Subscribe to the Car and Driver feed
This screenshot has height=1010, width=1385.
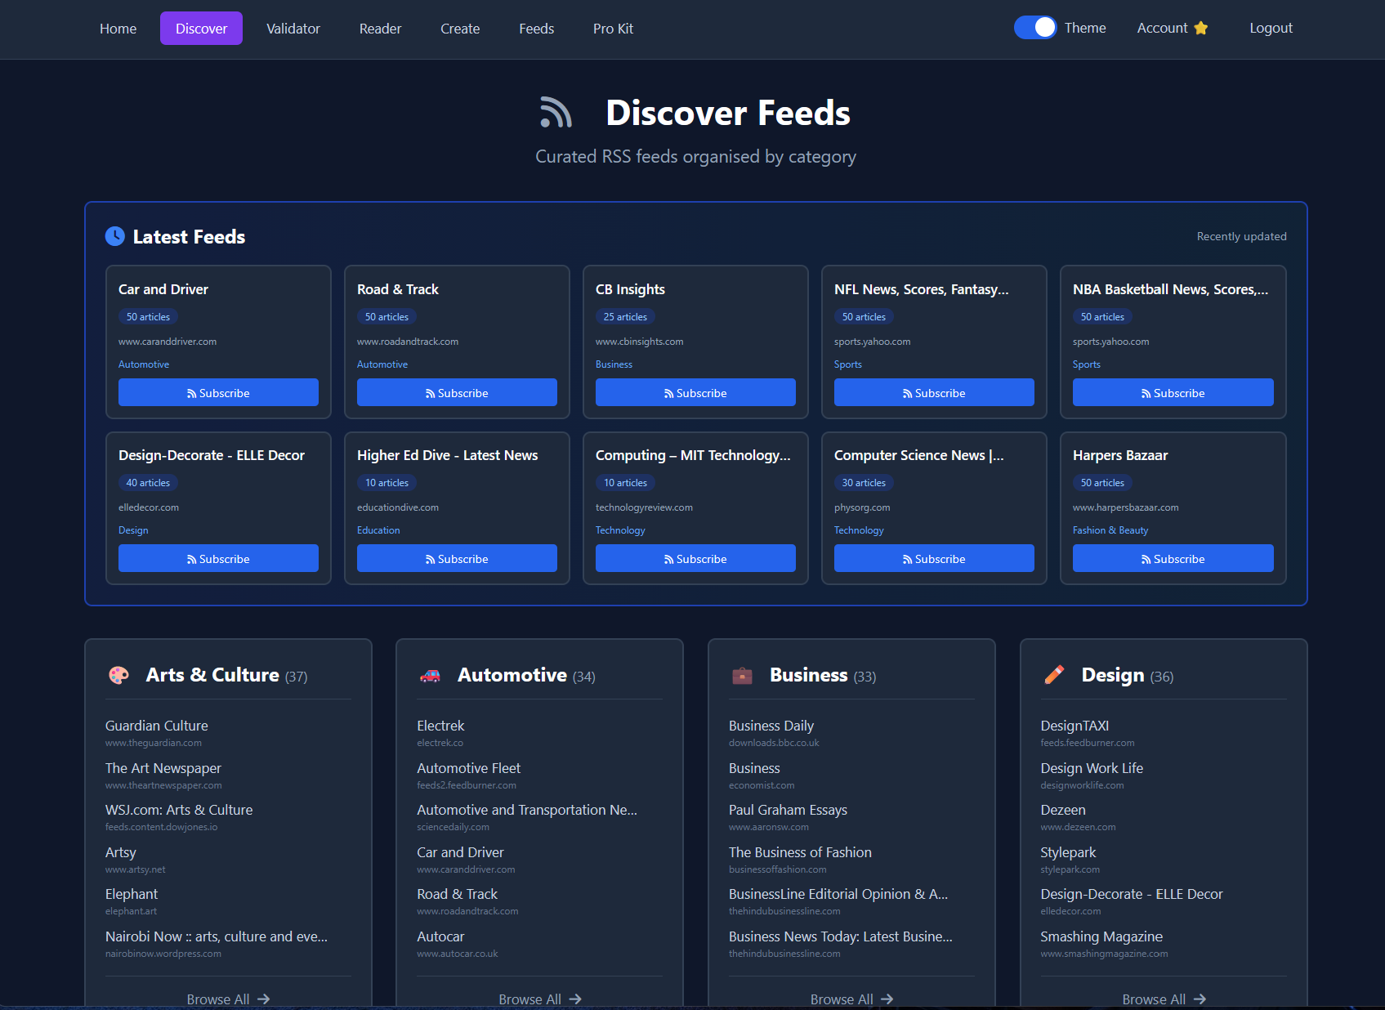point(218,392)
